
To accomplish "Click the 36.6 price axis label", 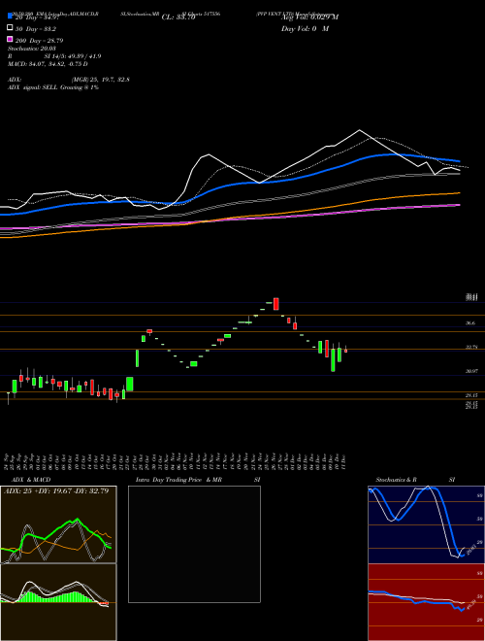I will click(470, 323).
